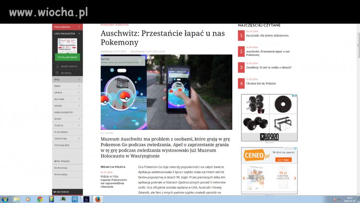Open Windows Explorer from the taskbar
This screenshot has width=360, height=203.
click(16, 199)
